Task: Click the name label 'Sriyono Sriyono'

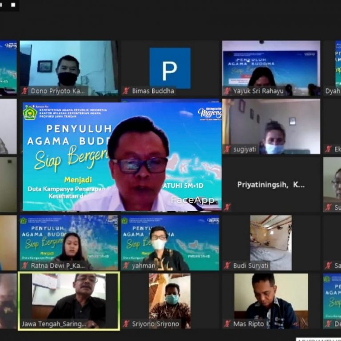Action: pos(155,324)
